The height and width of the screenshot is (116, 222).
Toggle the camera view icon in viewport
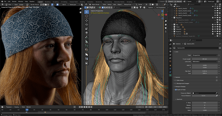click(x=166, y=28)
